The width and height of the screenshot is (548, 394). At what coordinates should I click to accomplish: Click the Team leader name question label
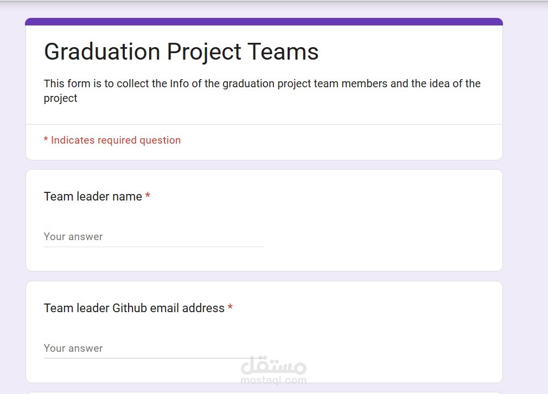(93, 197)
